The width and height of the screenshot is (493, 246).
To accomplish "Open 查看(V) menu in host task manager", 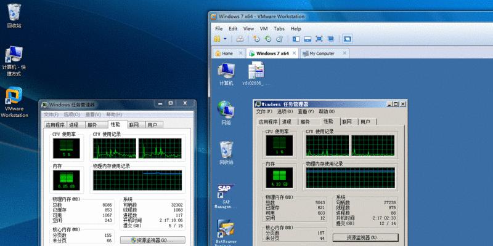I will 93,114.
